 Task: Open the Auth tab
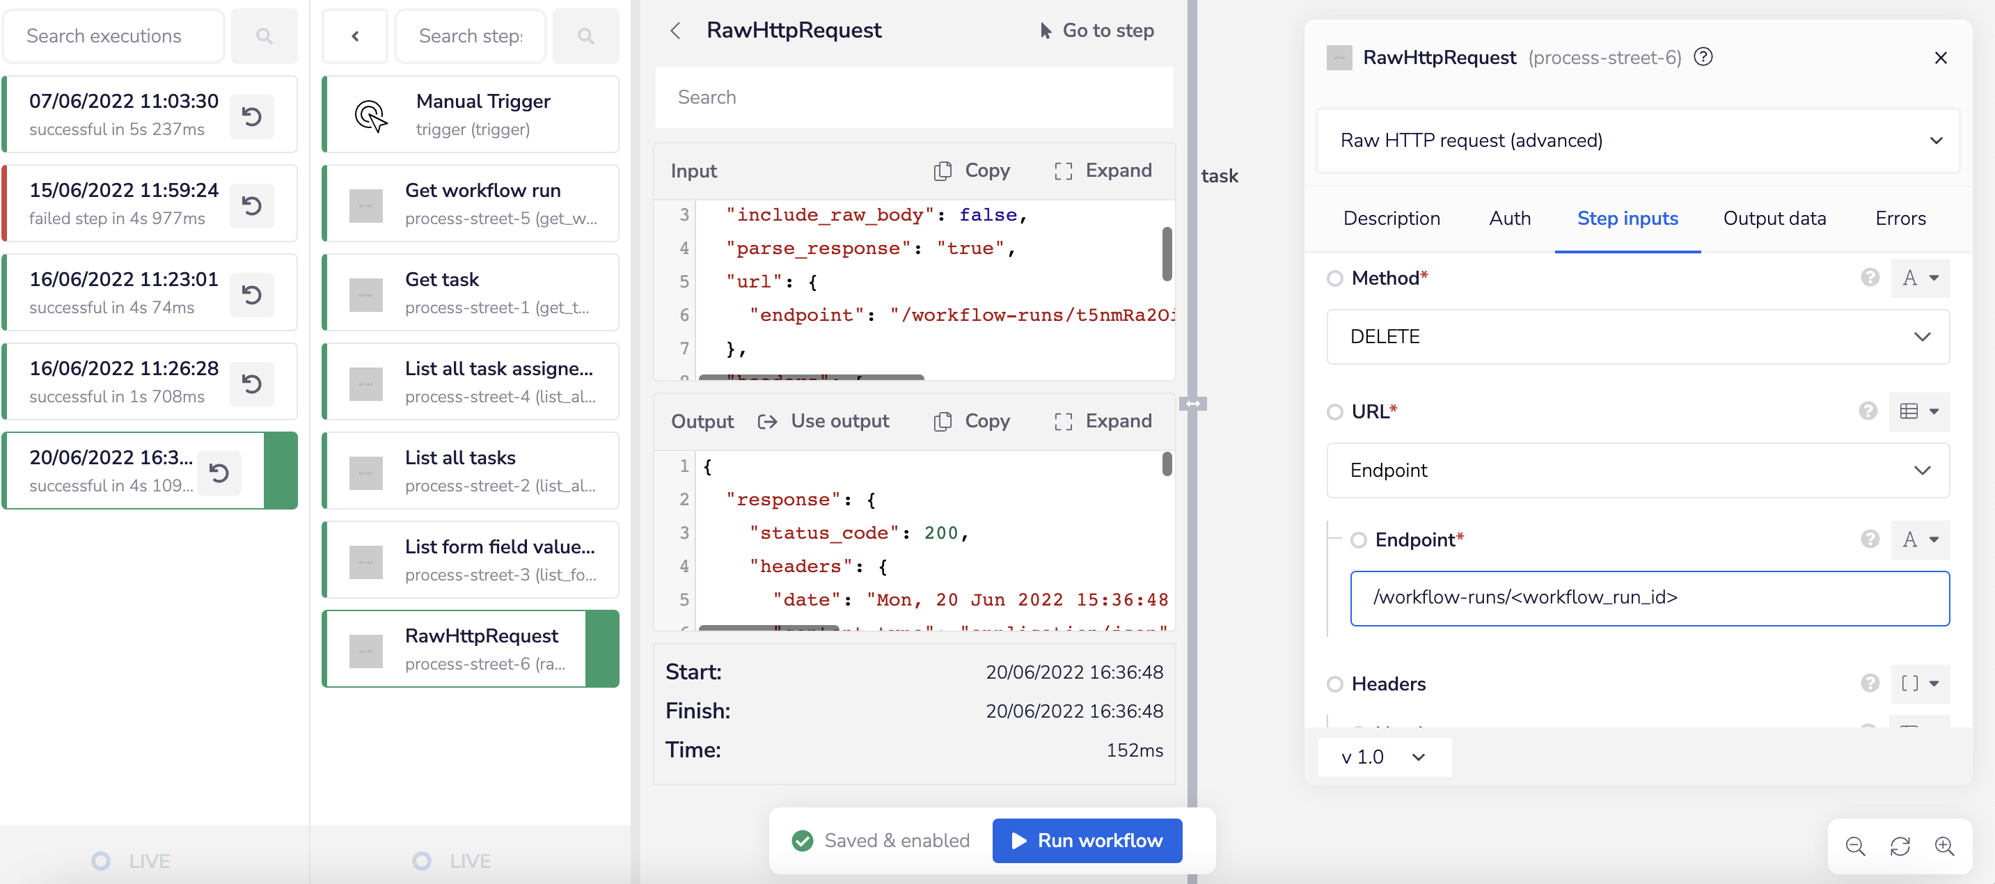[1509, 218]
